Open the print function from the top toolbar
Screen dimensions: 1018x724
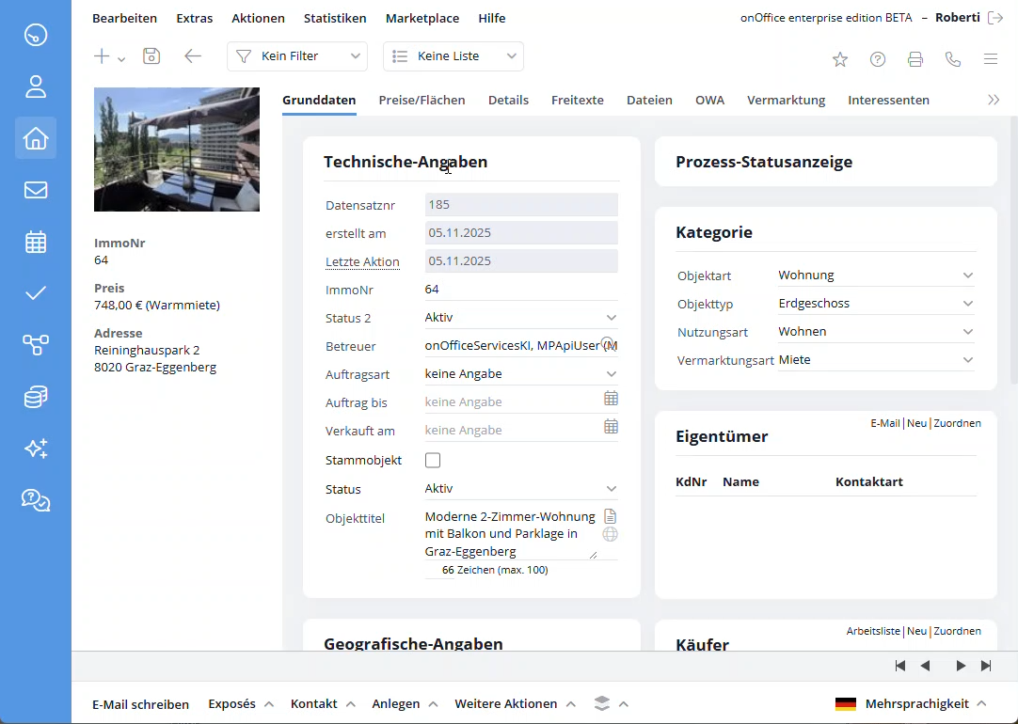[915, 58]
